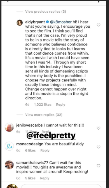Tap heart beside samanthalewis77's comment
The image size is (109, 188).
(98, 166)
